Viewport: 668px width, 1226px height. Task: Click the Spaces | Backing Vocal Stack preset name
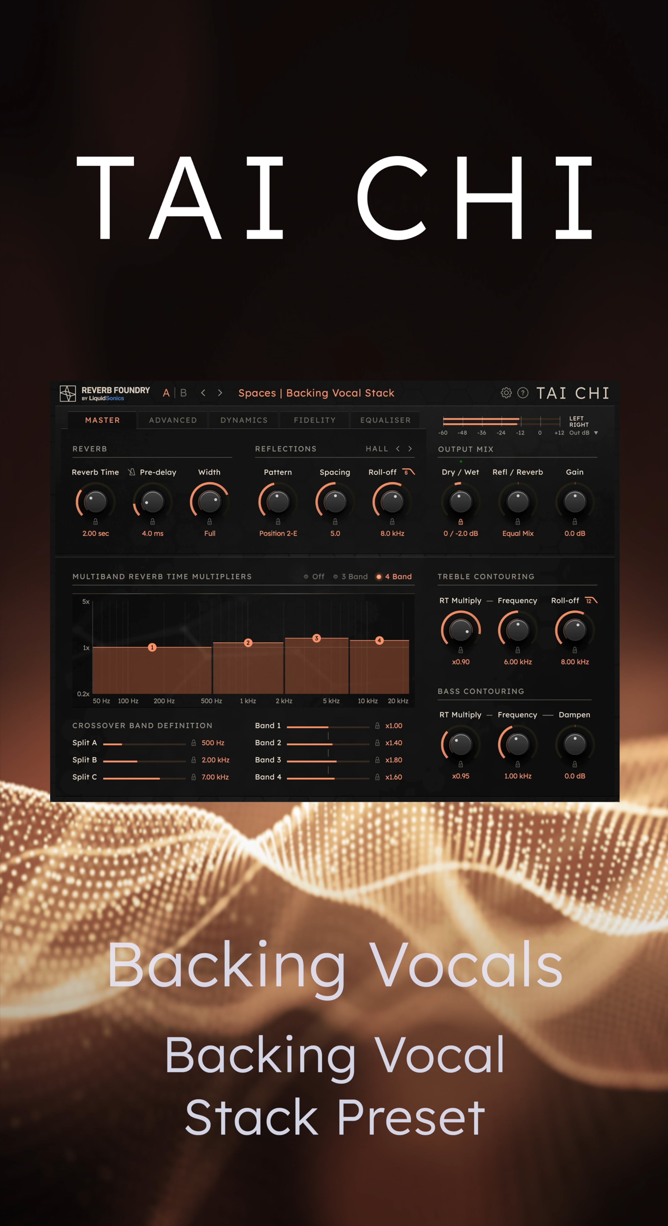[x=316, y=393]
